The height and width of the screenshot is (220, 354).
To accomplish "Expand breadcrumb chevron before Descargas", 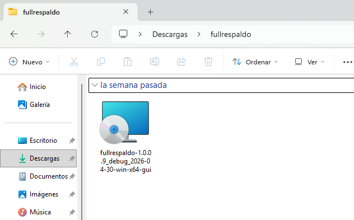I will coord(140,34).
